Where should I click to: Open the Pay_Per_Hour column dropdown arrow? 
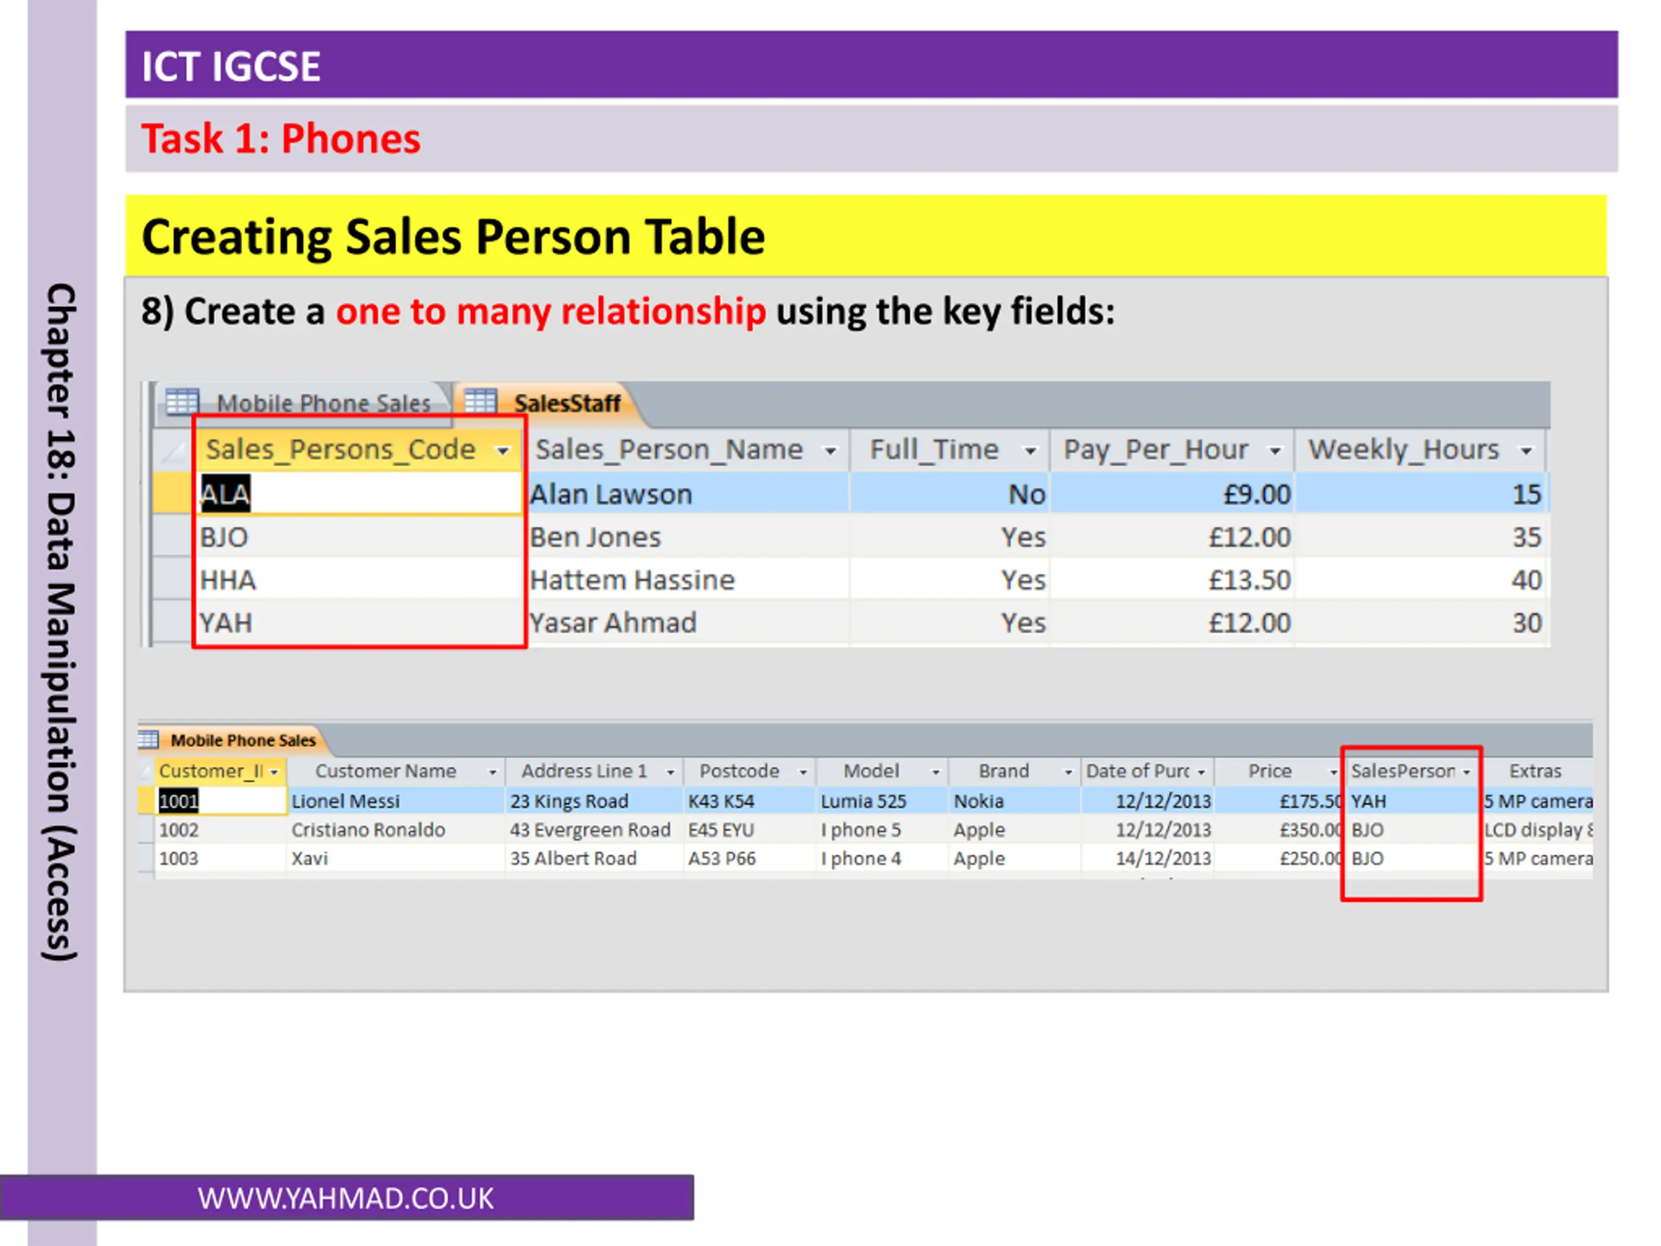pos(1274,450)
